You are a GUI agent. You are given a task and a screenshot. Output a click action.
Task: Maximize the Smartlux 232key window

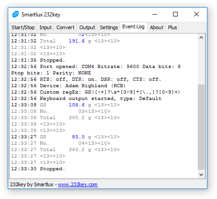[175, 14]
